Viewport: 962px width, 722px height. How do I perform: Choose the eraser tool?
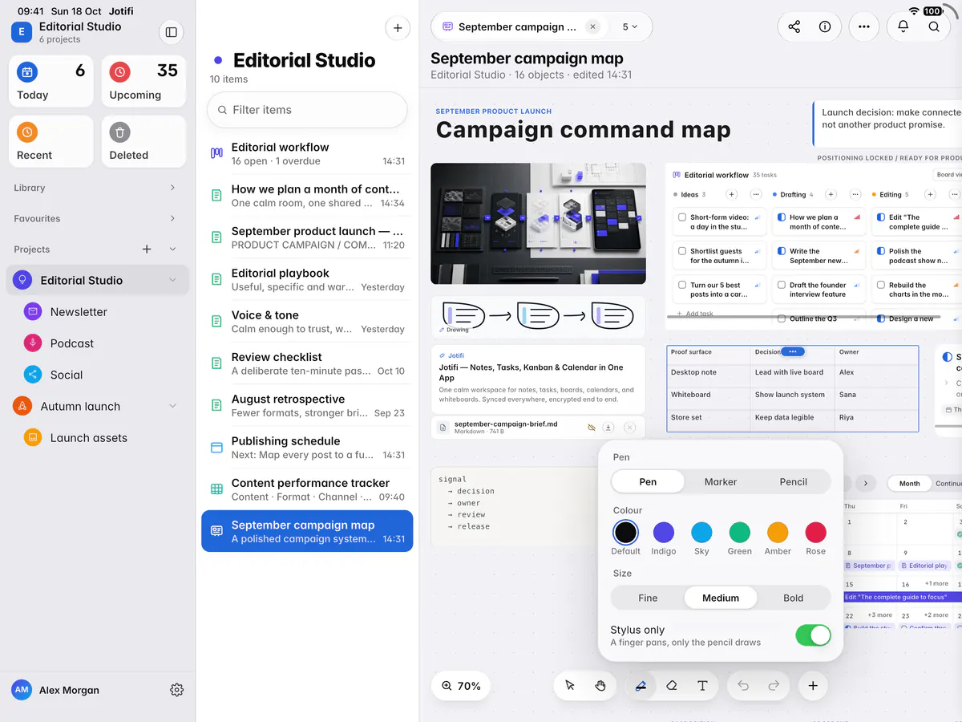coord(672,686)
